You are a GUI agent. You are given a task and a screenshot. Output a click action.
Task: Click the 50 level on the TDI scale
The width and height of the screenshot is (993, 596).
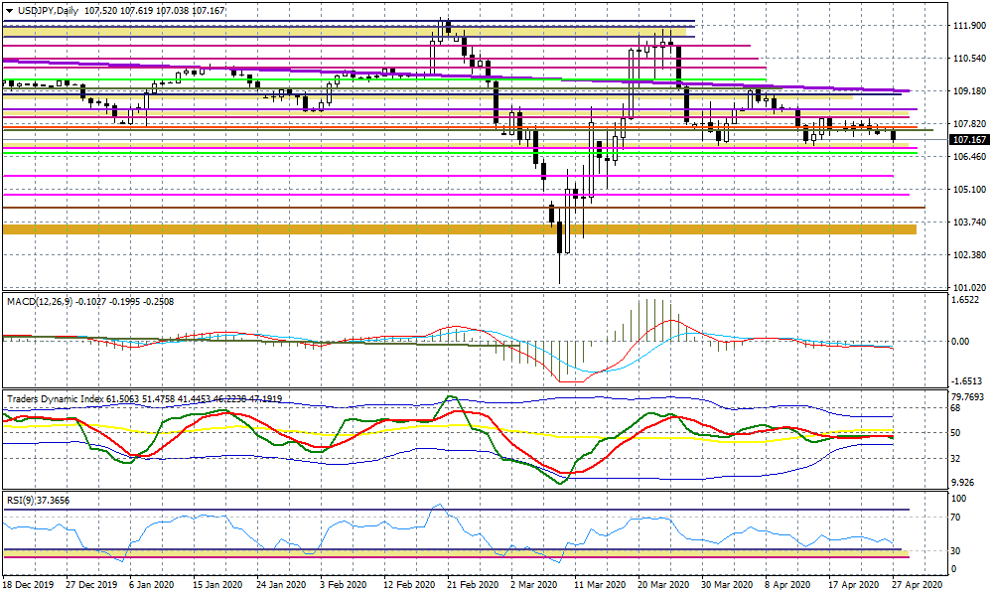click(x=956, y=433)
